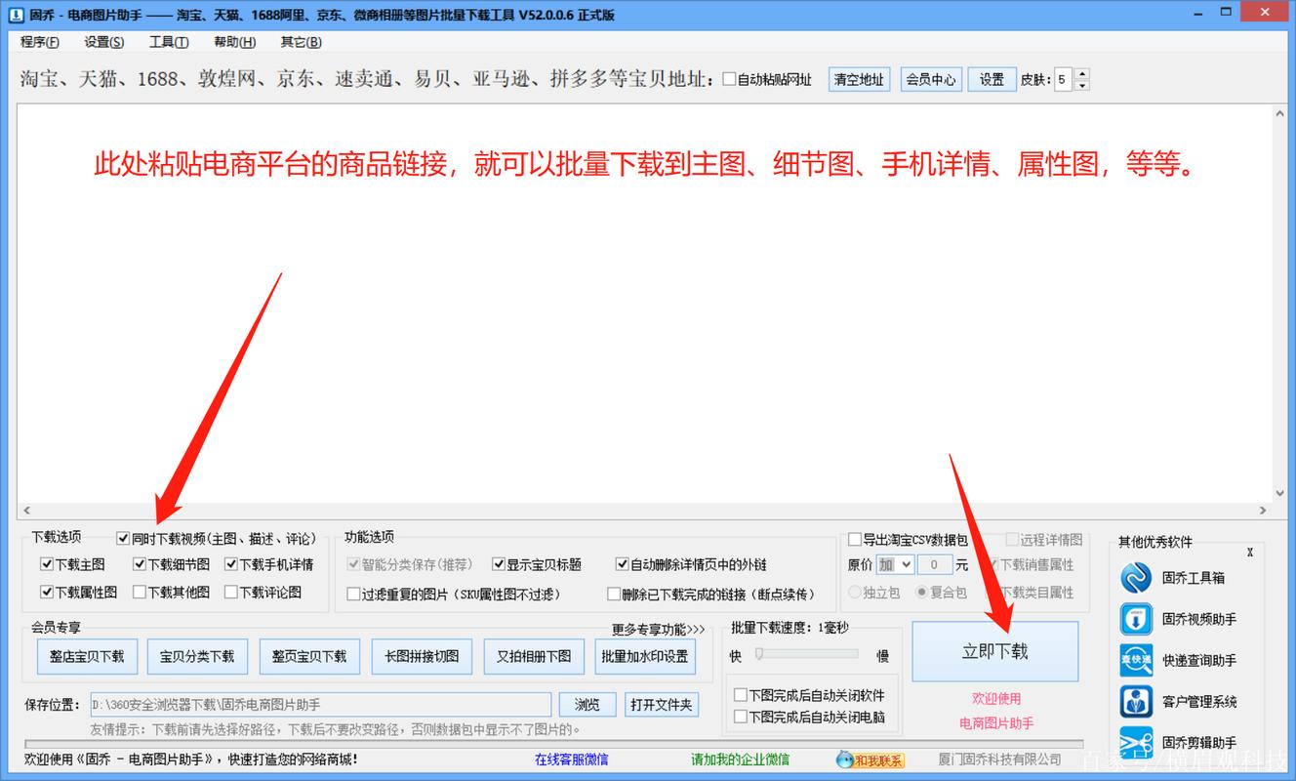Click the 固乔视频助手 text label
Viewport: 1296px width, 781px height.
(1199, 619)
